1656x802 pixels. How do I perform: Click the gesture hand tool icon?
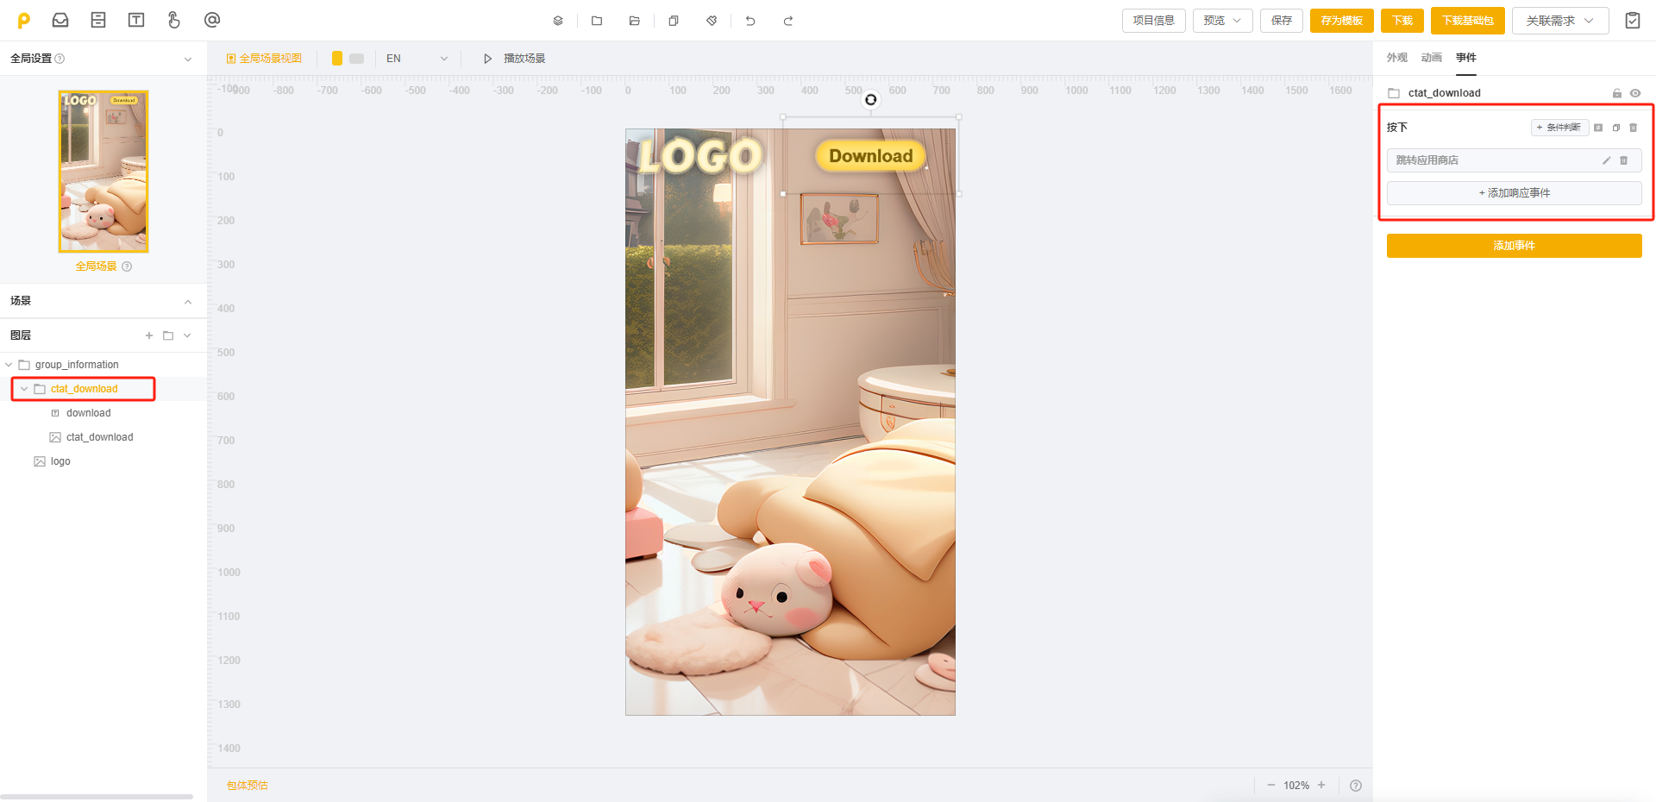coord(173,20)
